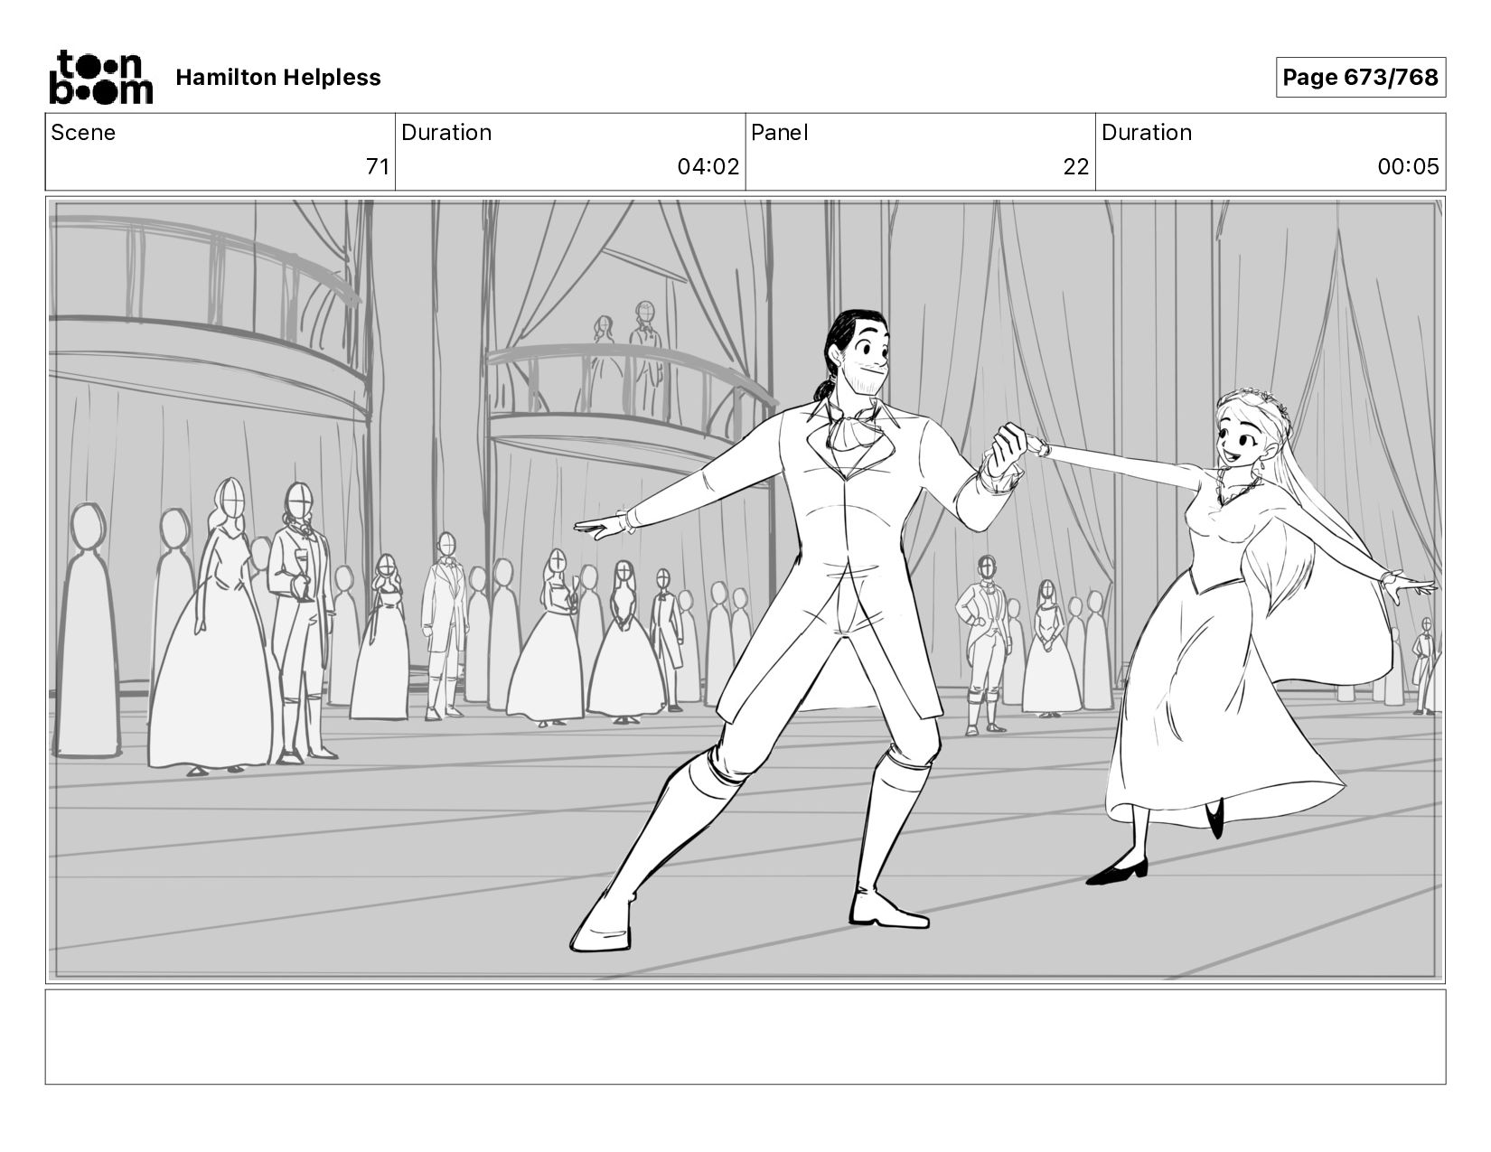This screenshot has height=1152, width=1491.
Task: Open the ballroom dance storyboard panel image
Action: (745, 590)
